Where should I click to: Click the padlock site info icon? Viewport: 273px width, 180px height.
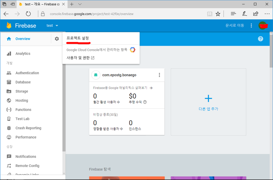coord(43,14)
